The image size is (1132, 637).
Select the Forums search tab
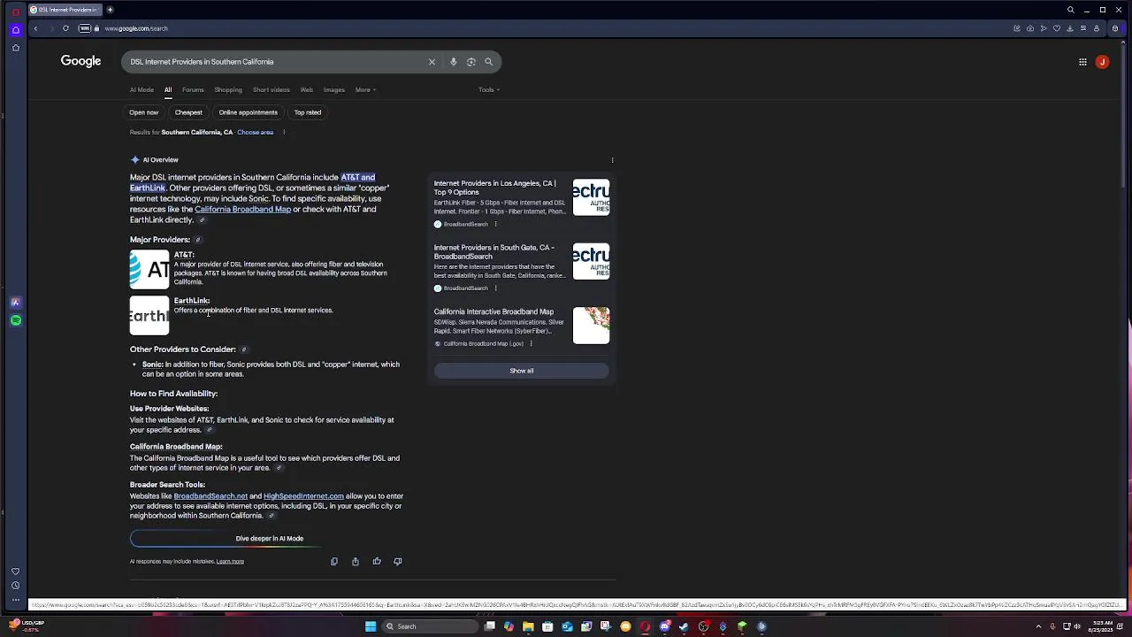click(193, 89)
